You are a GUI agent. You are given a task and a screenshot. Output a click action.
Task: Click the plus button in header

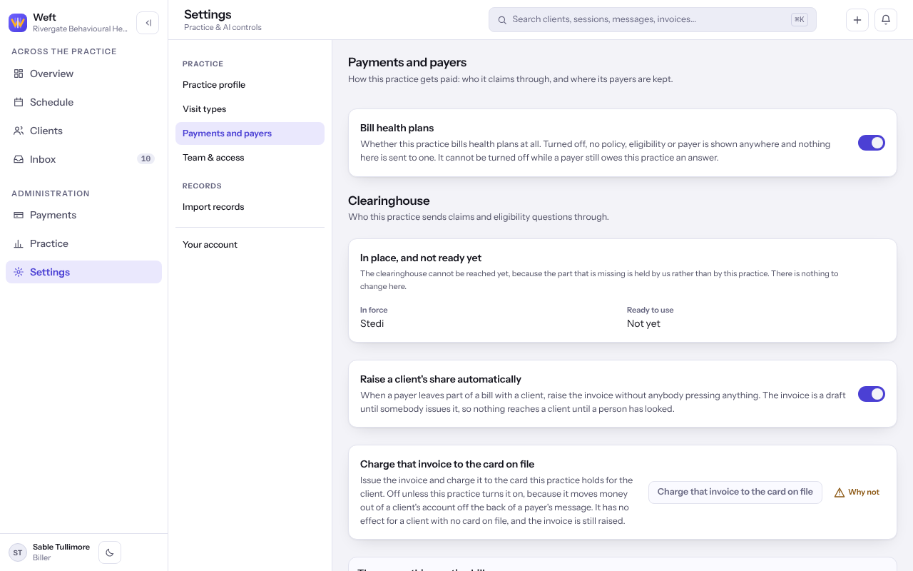[x=857, y=20]
